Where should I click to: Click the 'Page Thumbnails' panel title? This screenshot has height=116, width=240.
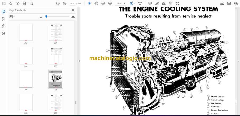(x=18, y=10)
